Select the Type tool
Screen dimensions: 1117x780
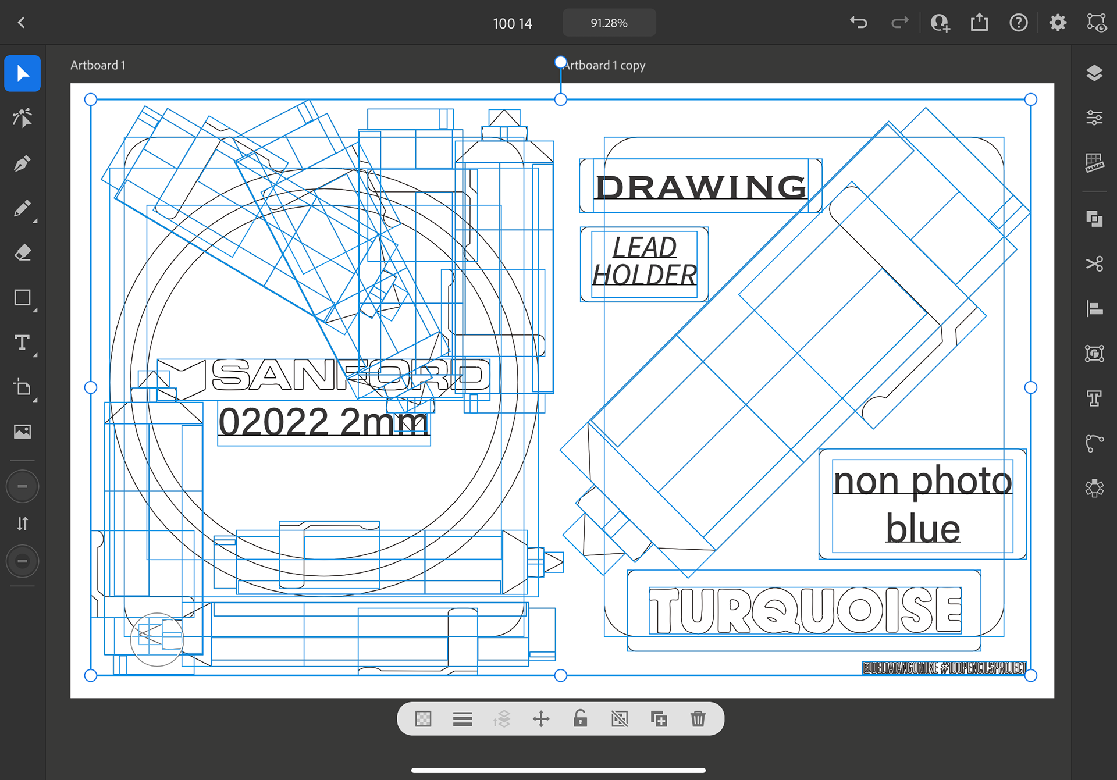[x=22, y=343]
